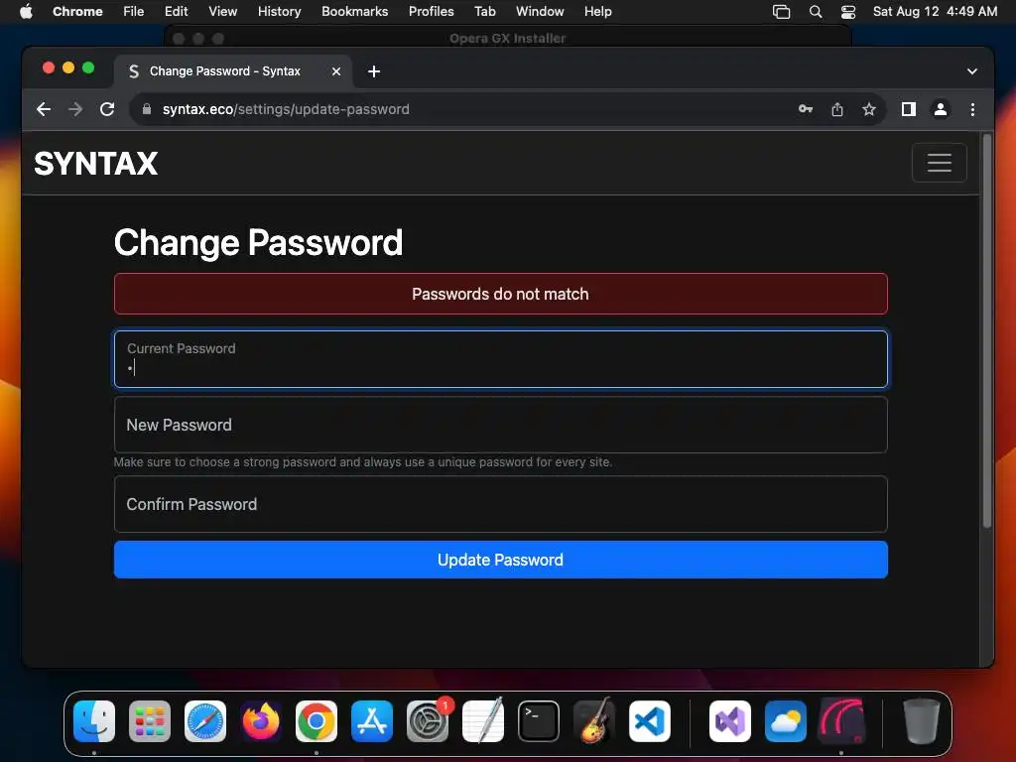This screenshot has width=1016, height=762.
Task: Launch Firefox from the dock
Action: point(261,721)
